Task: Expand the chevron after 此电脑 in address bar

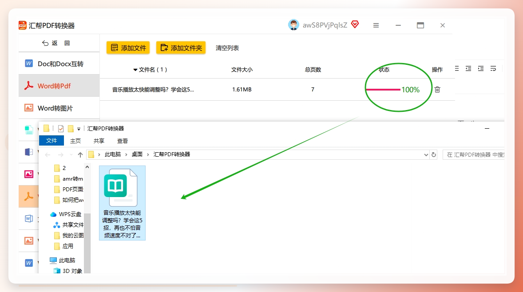Action: click(x=127, y=155)
